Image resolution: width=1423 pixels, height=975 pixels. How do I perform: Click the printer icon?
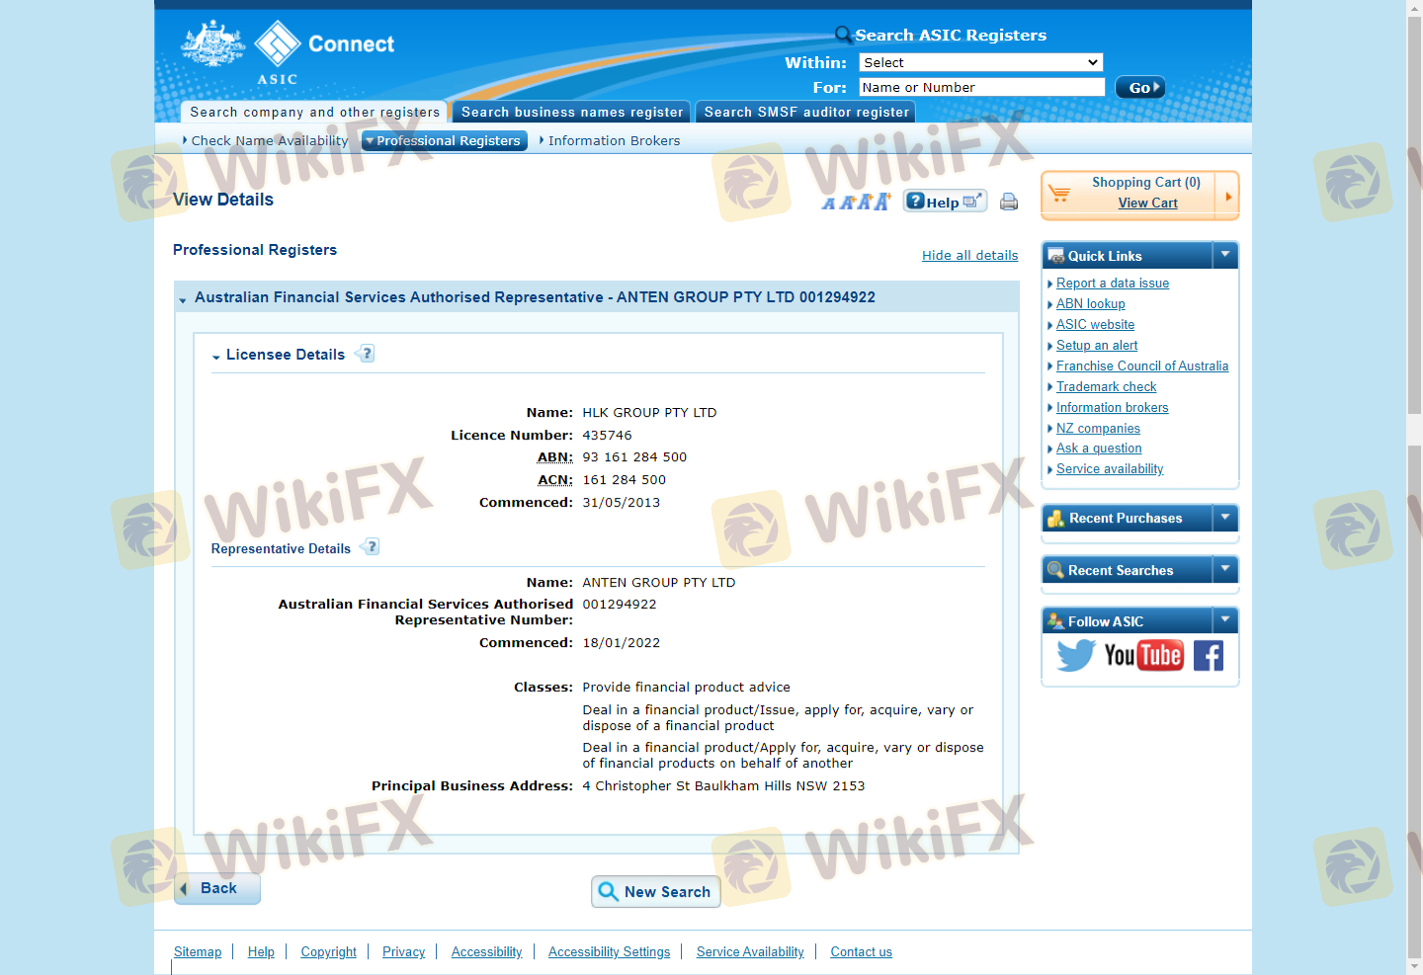tap(1008, 202)
